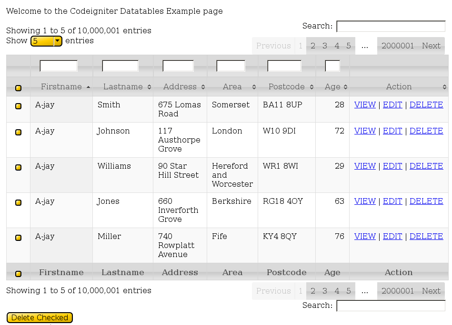Sort entries by Postcode
Viewport: 452px width, 325px height.
pos(286,86)
